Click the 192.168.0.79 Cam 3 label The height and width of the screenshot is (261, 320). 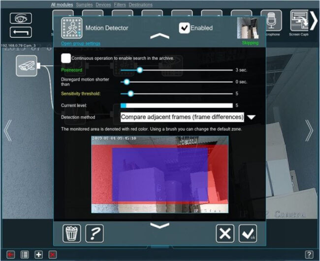pyautogui.click(x=18, y=45)
